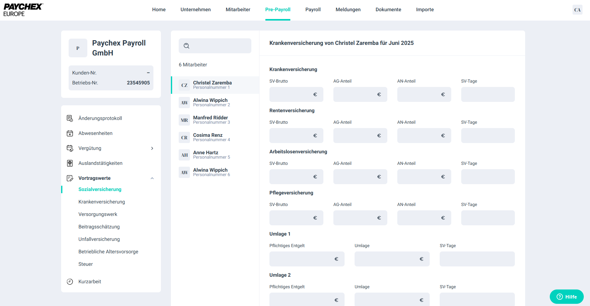Click the Abwesenheiten calendar icon

tap(70, 133)
